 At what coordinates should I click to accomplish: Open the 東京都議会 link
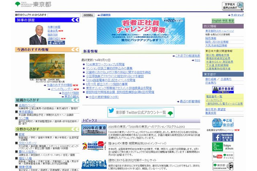click(x=26, y=112)
